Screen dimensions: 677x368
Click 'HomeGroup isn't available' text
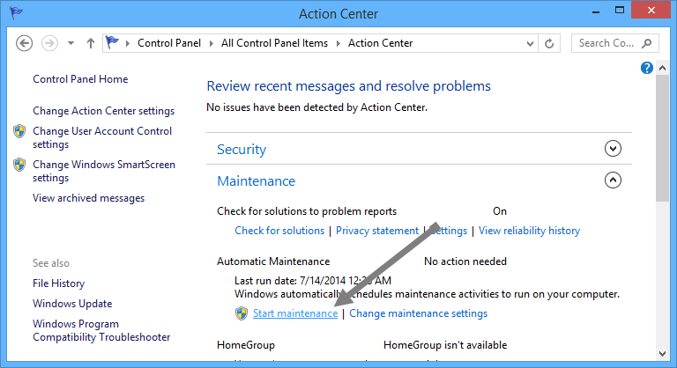(x=445, y=345)
